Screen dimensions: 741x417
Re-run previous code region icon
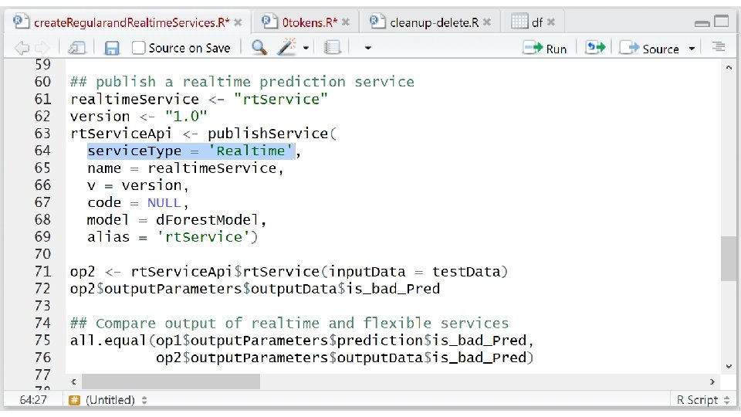tap(595, 47)
